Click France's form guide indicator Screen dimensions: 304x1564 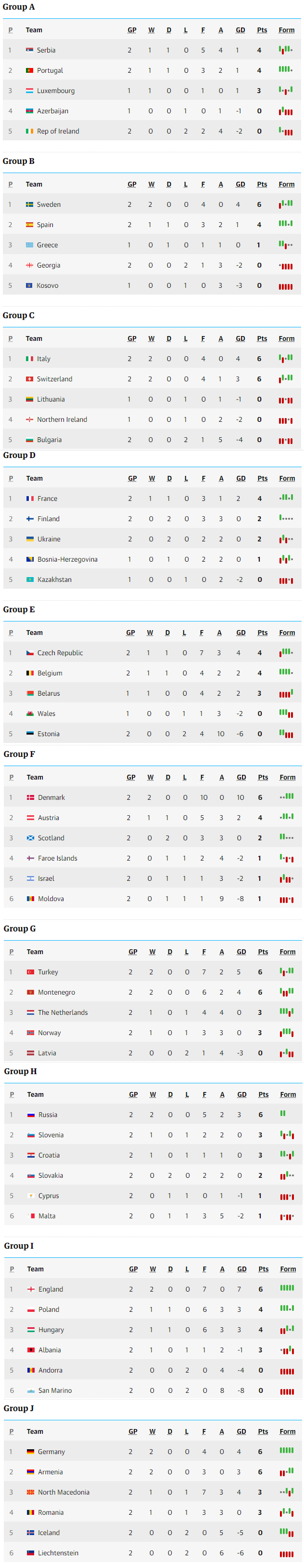(286, 498)
